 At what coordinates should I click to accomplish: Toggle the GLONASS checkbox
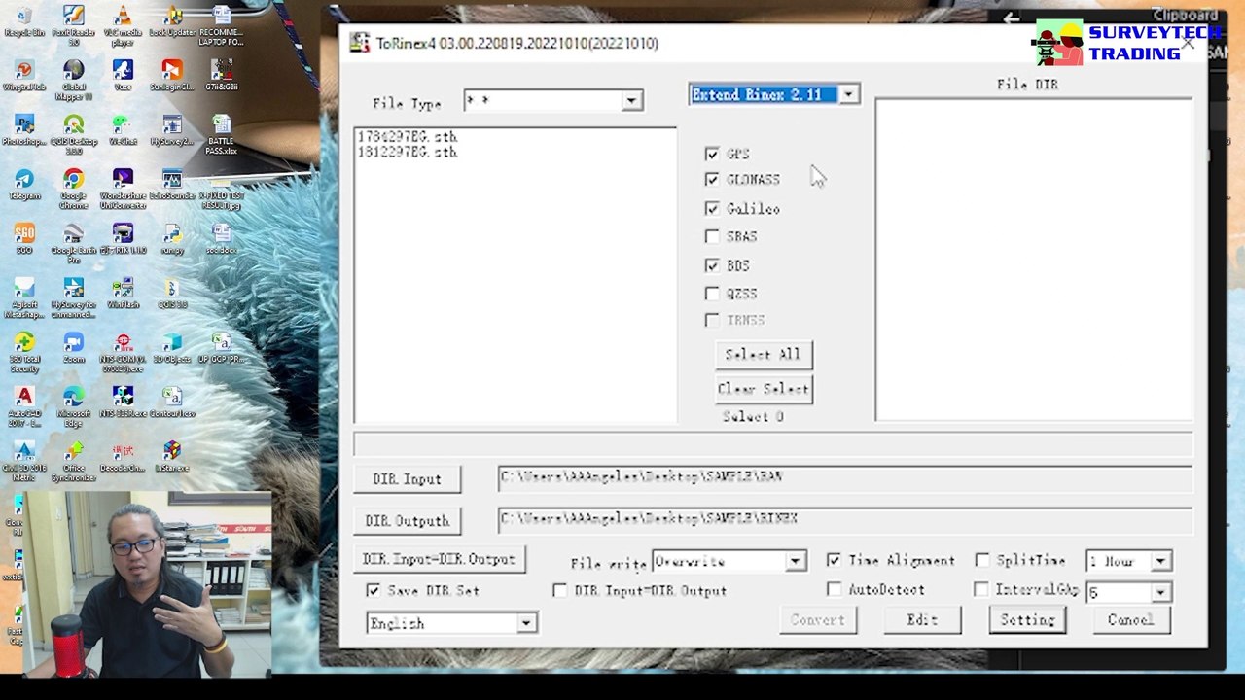(x=712, y=180)
